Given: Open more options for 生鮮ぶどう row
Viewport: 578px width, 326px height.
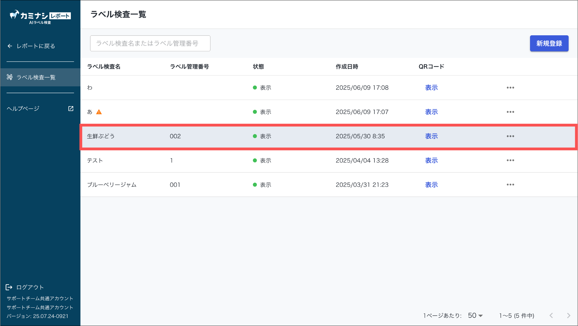Looking at the screenshot, I should click(510, 136).
